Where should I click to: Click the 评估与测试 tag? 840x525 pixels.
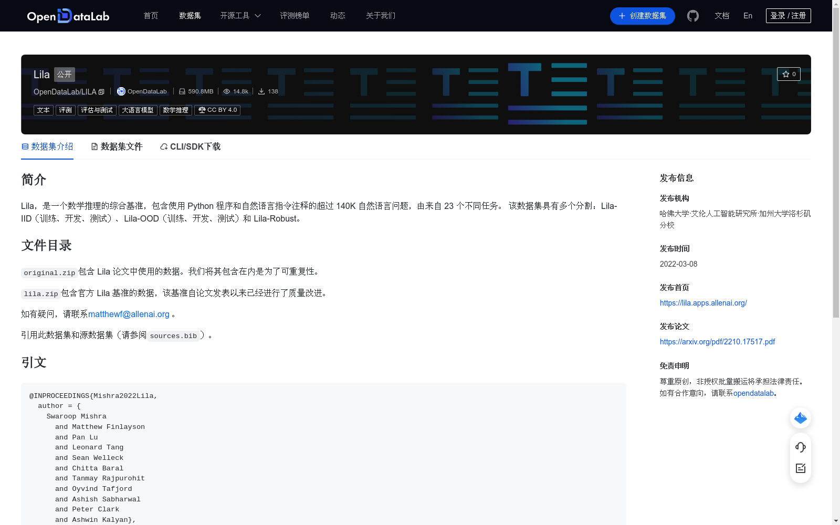point(97,110)
